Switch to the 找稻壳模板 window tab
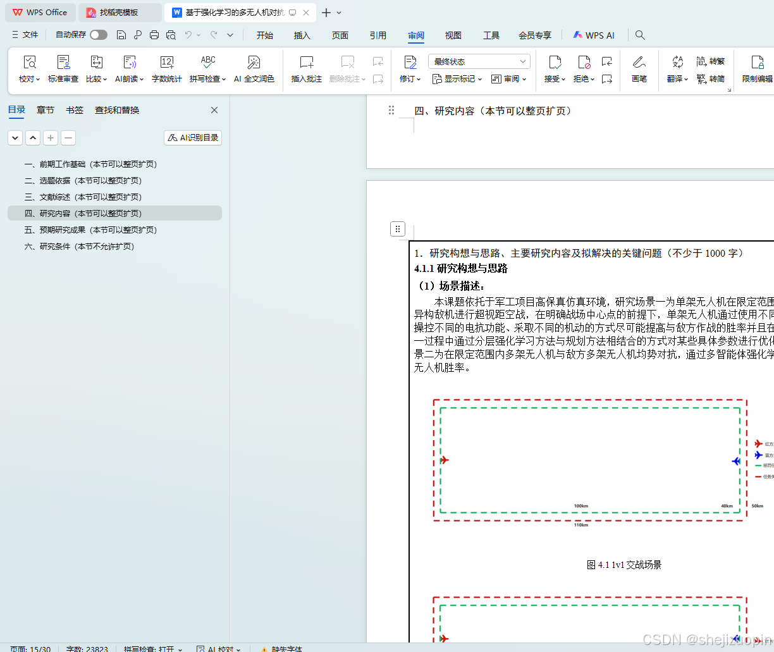Image resolution: width=774 pixels, height=652 pixels. (x=119, y=12)
